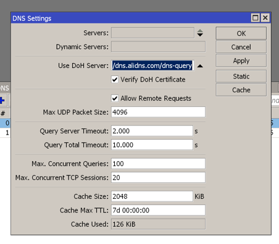Viewport: 279px width, 244px height.
Task: Click the blue plus add icon behind dialog
Action: [x=2, y=101]
